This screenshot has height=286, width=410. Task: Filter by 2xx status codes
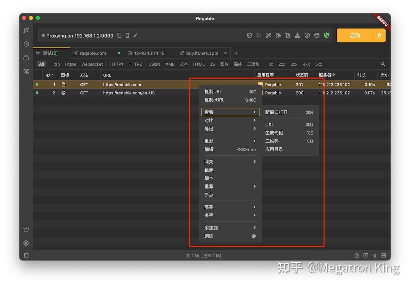click(282, 64)
